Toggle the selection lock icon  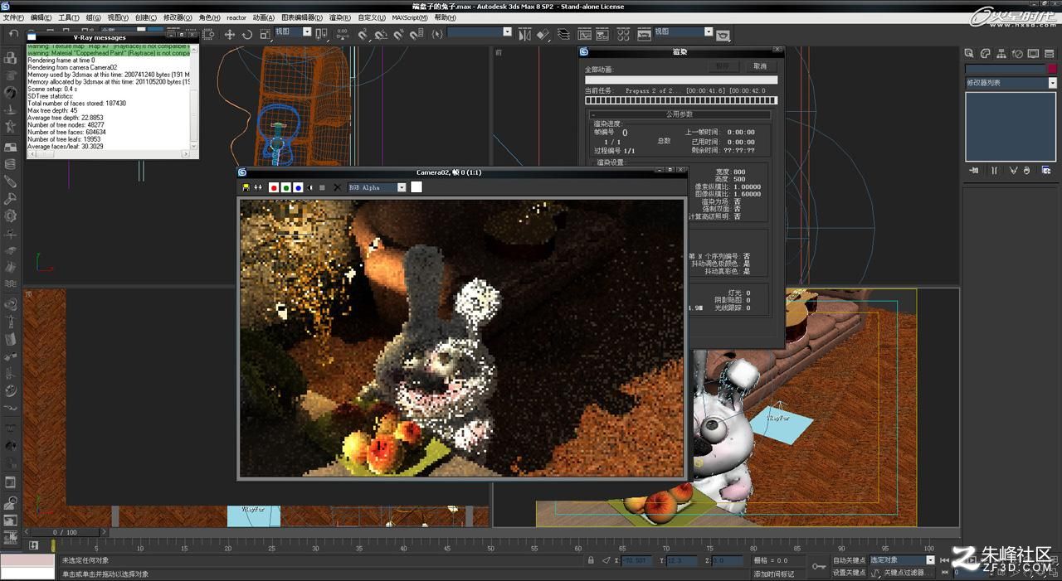coord(591,560)
